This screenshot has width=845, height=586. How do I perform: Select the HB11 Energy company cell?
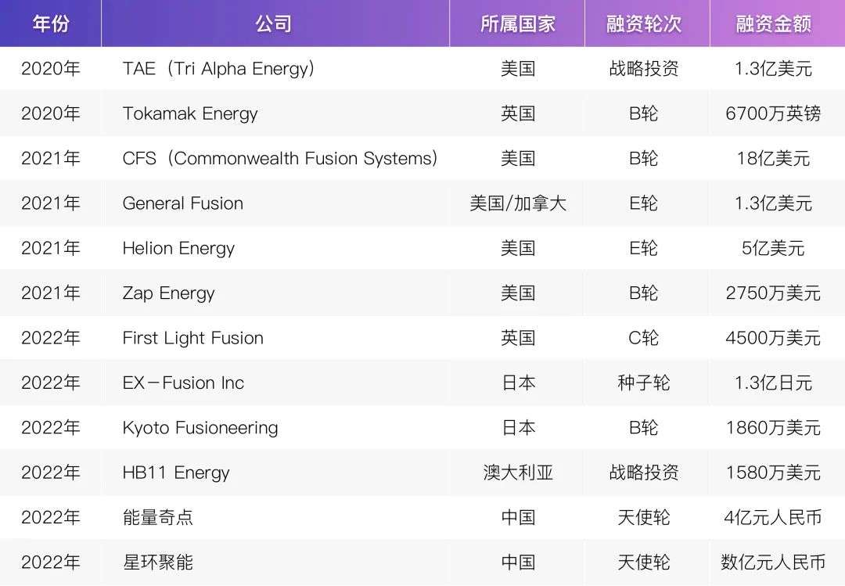[x=176, y=473]
